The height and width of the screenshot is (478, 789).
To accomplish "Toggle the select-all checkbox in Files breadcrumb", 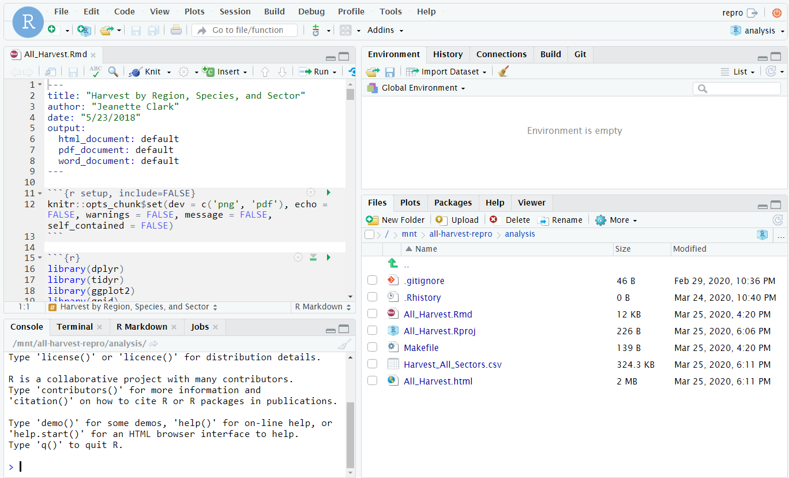I will coord(369,234).
